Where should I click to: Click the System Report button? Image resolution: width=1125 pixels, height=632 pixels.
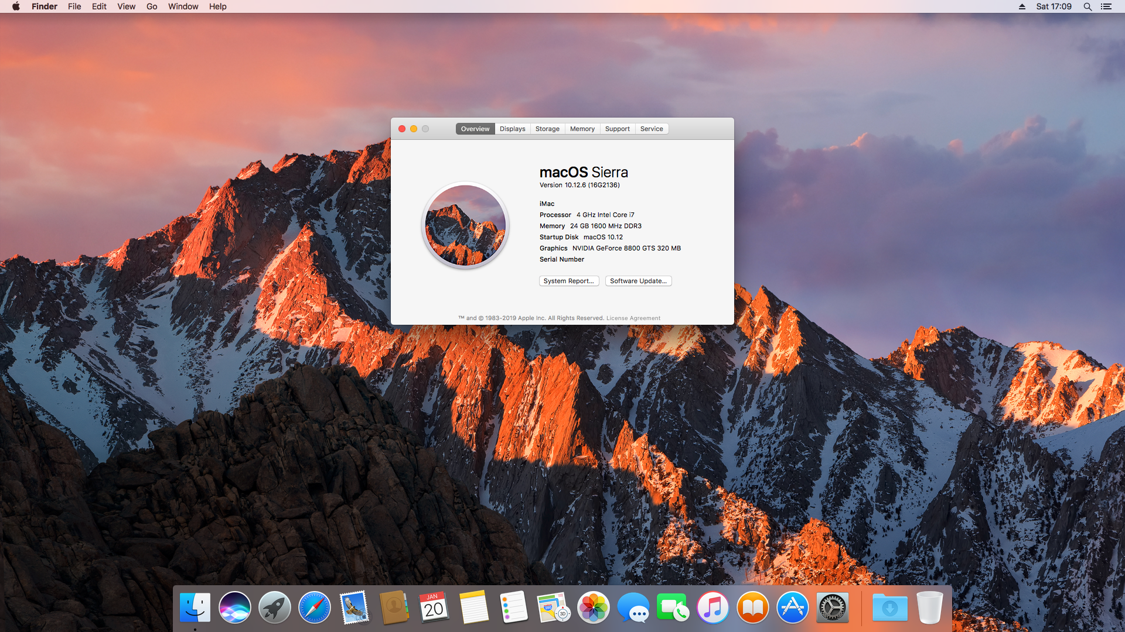click(x=568, y=281)
